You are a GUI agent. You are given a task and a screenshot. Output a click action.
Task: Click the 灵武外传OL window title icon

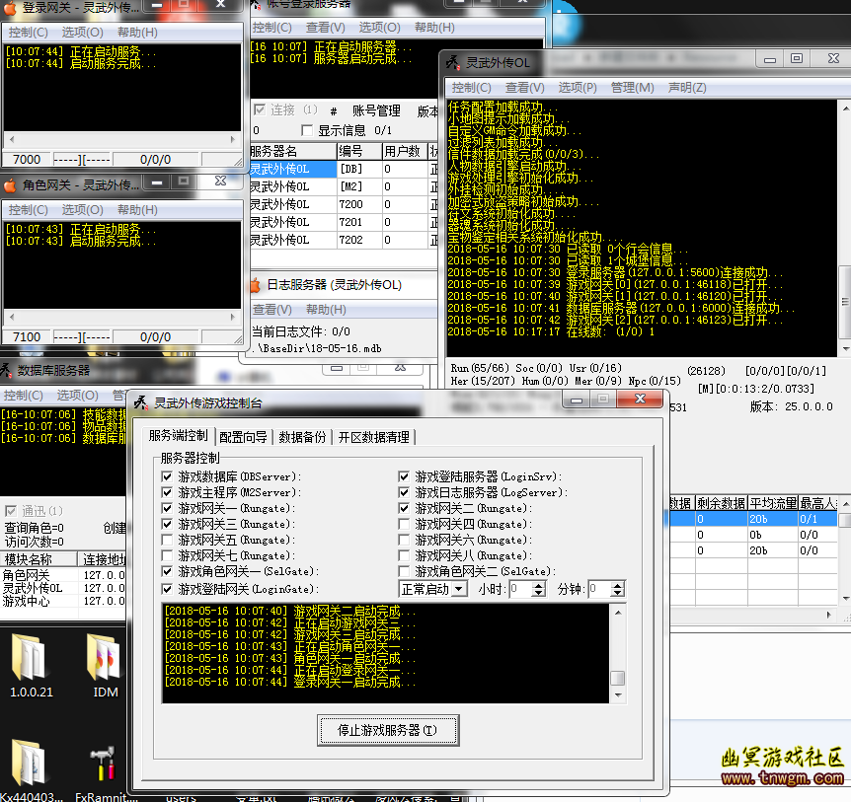click(x=453, y=62)
